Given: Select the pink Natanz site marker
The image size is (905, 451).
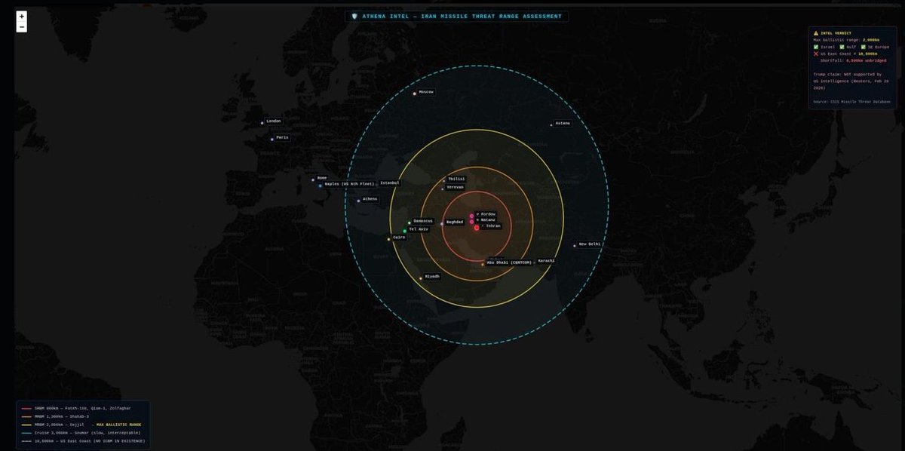Looking at the screenshot, I should point(471,222).
